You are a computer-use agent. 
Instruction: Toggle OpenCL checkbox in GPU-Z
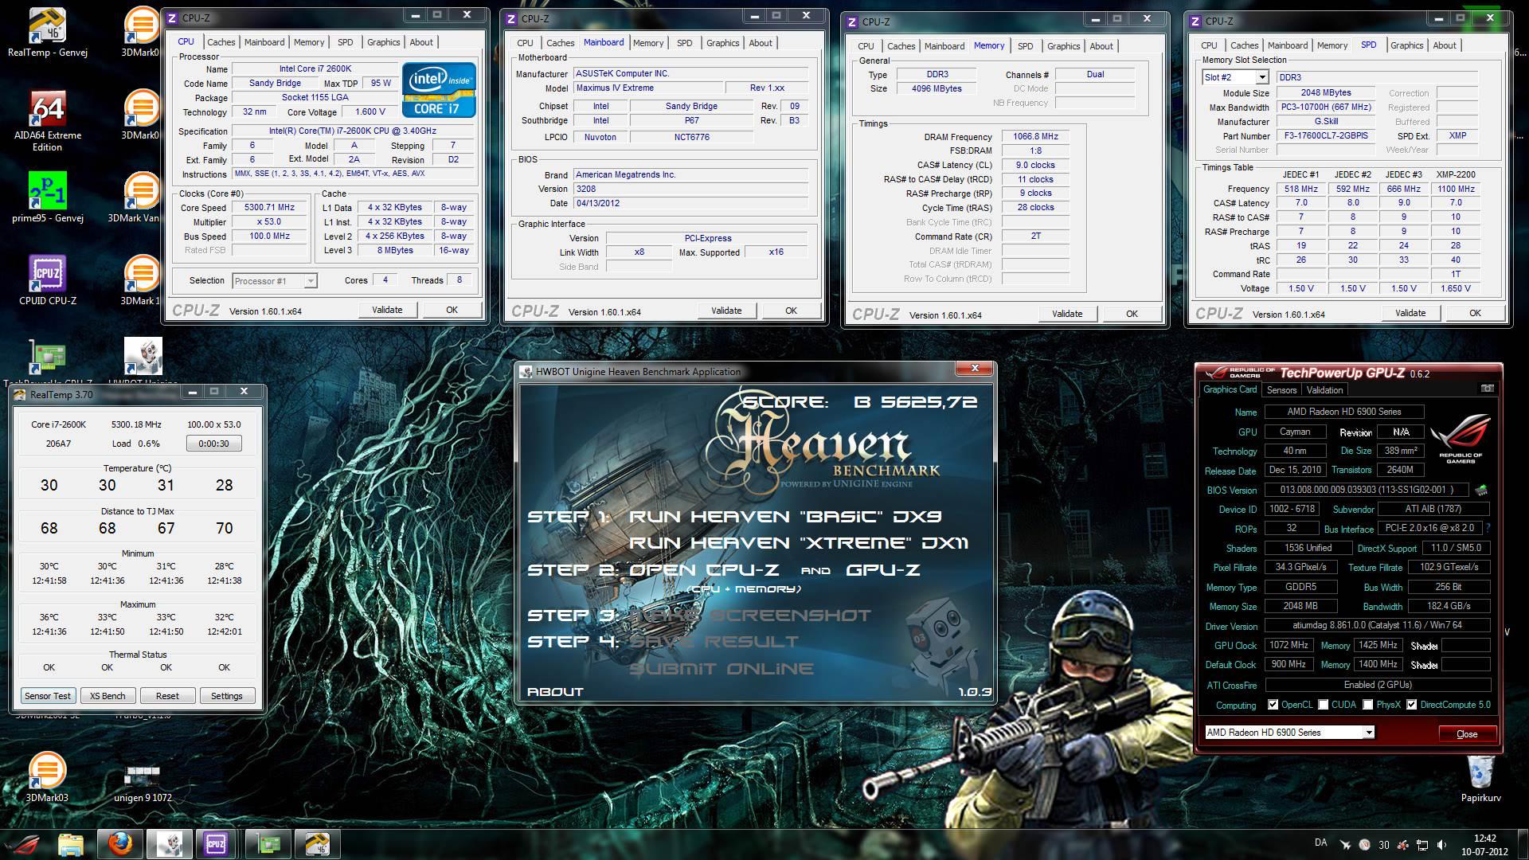[1273, 705]
